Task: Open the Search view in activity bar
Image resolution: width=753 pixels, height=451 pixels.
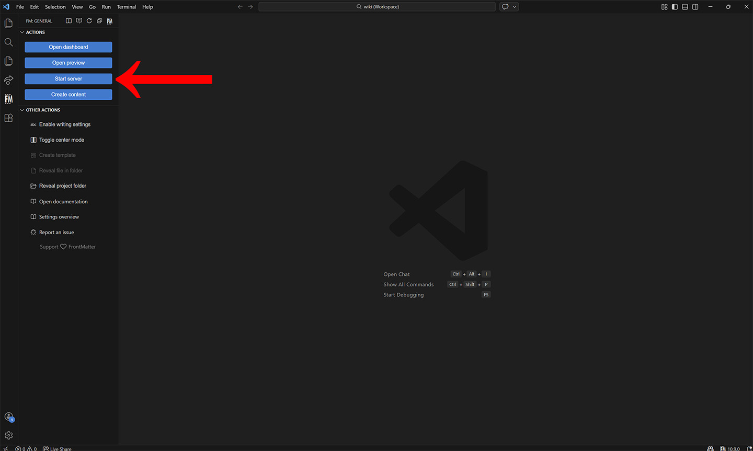Action: point(8,42)
